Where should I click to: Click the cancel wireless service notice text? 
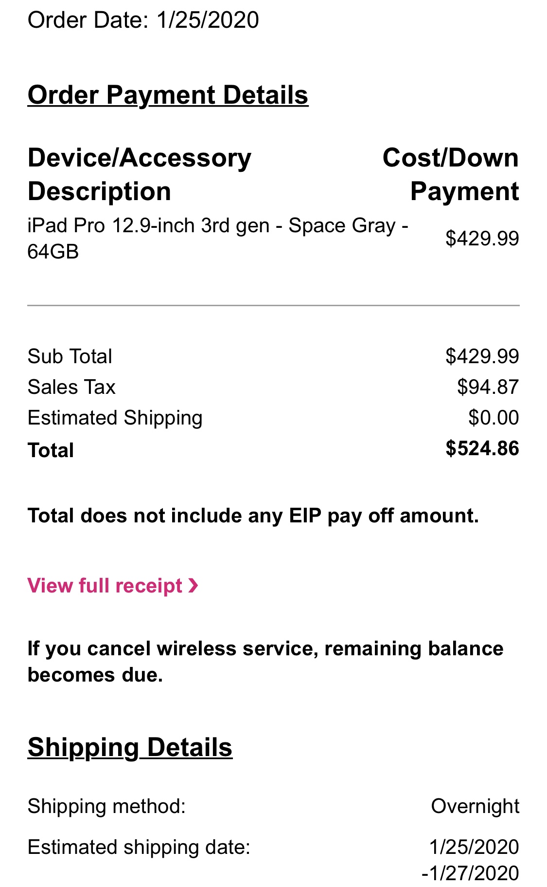click(x=265, y=662)
